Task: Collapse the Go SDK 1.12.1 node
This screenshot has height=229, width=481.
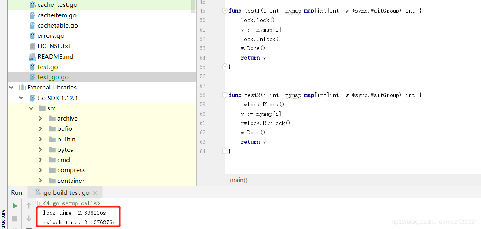Action: [21, 98]
